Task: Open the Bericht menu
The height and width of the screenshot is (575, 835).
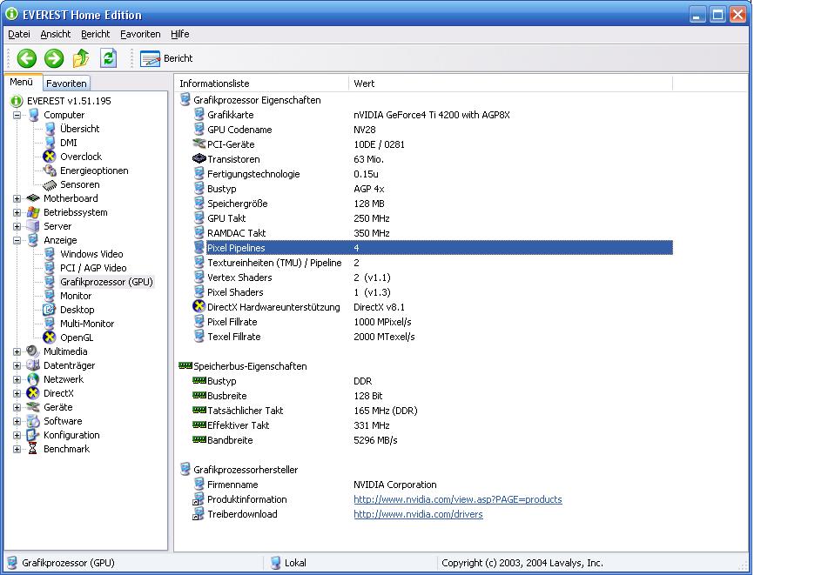Action: [x=95, y=34]
